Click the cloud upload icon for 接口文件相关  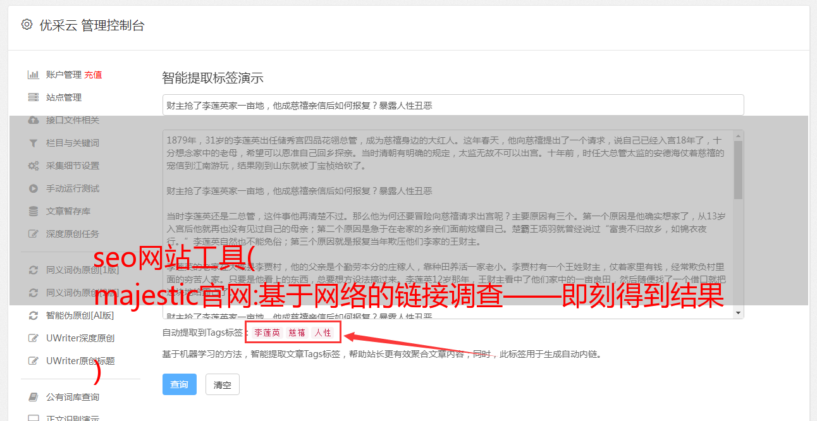[x=34, y=120]
